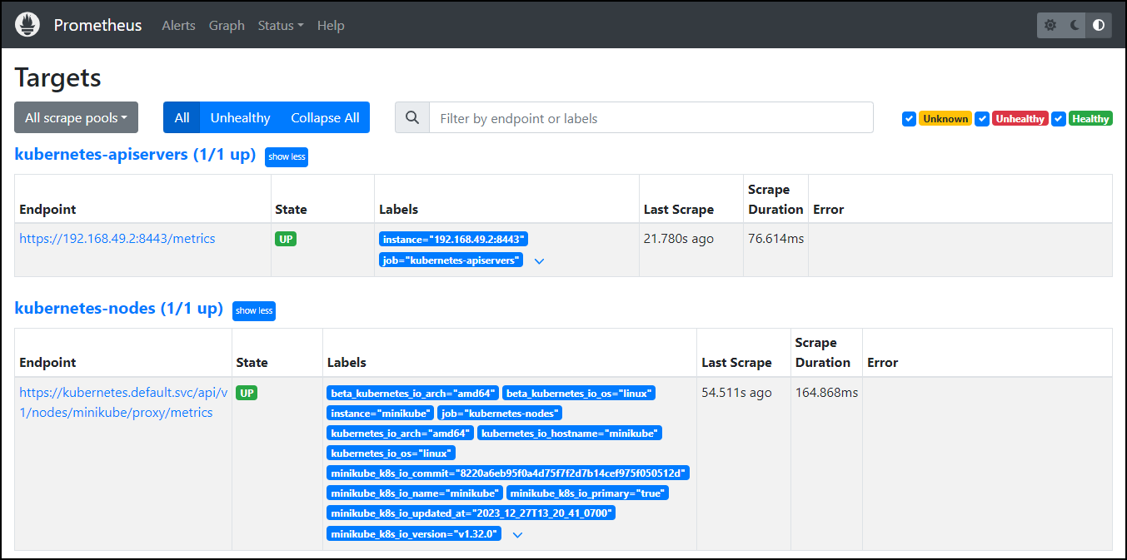Click the UP badge for nodes target
The width and height of the screenshot is (1127, 560).
(247, 393)
